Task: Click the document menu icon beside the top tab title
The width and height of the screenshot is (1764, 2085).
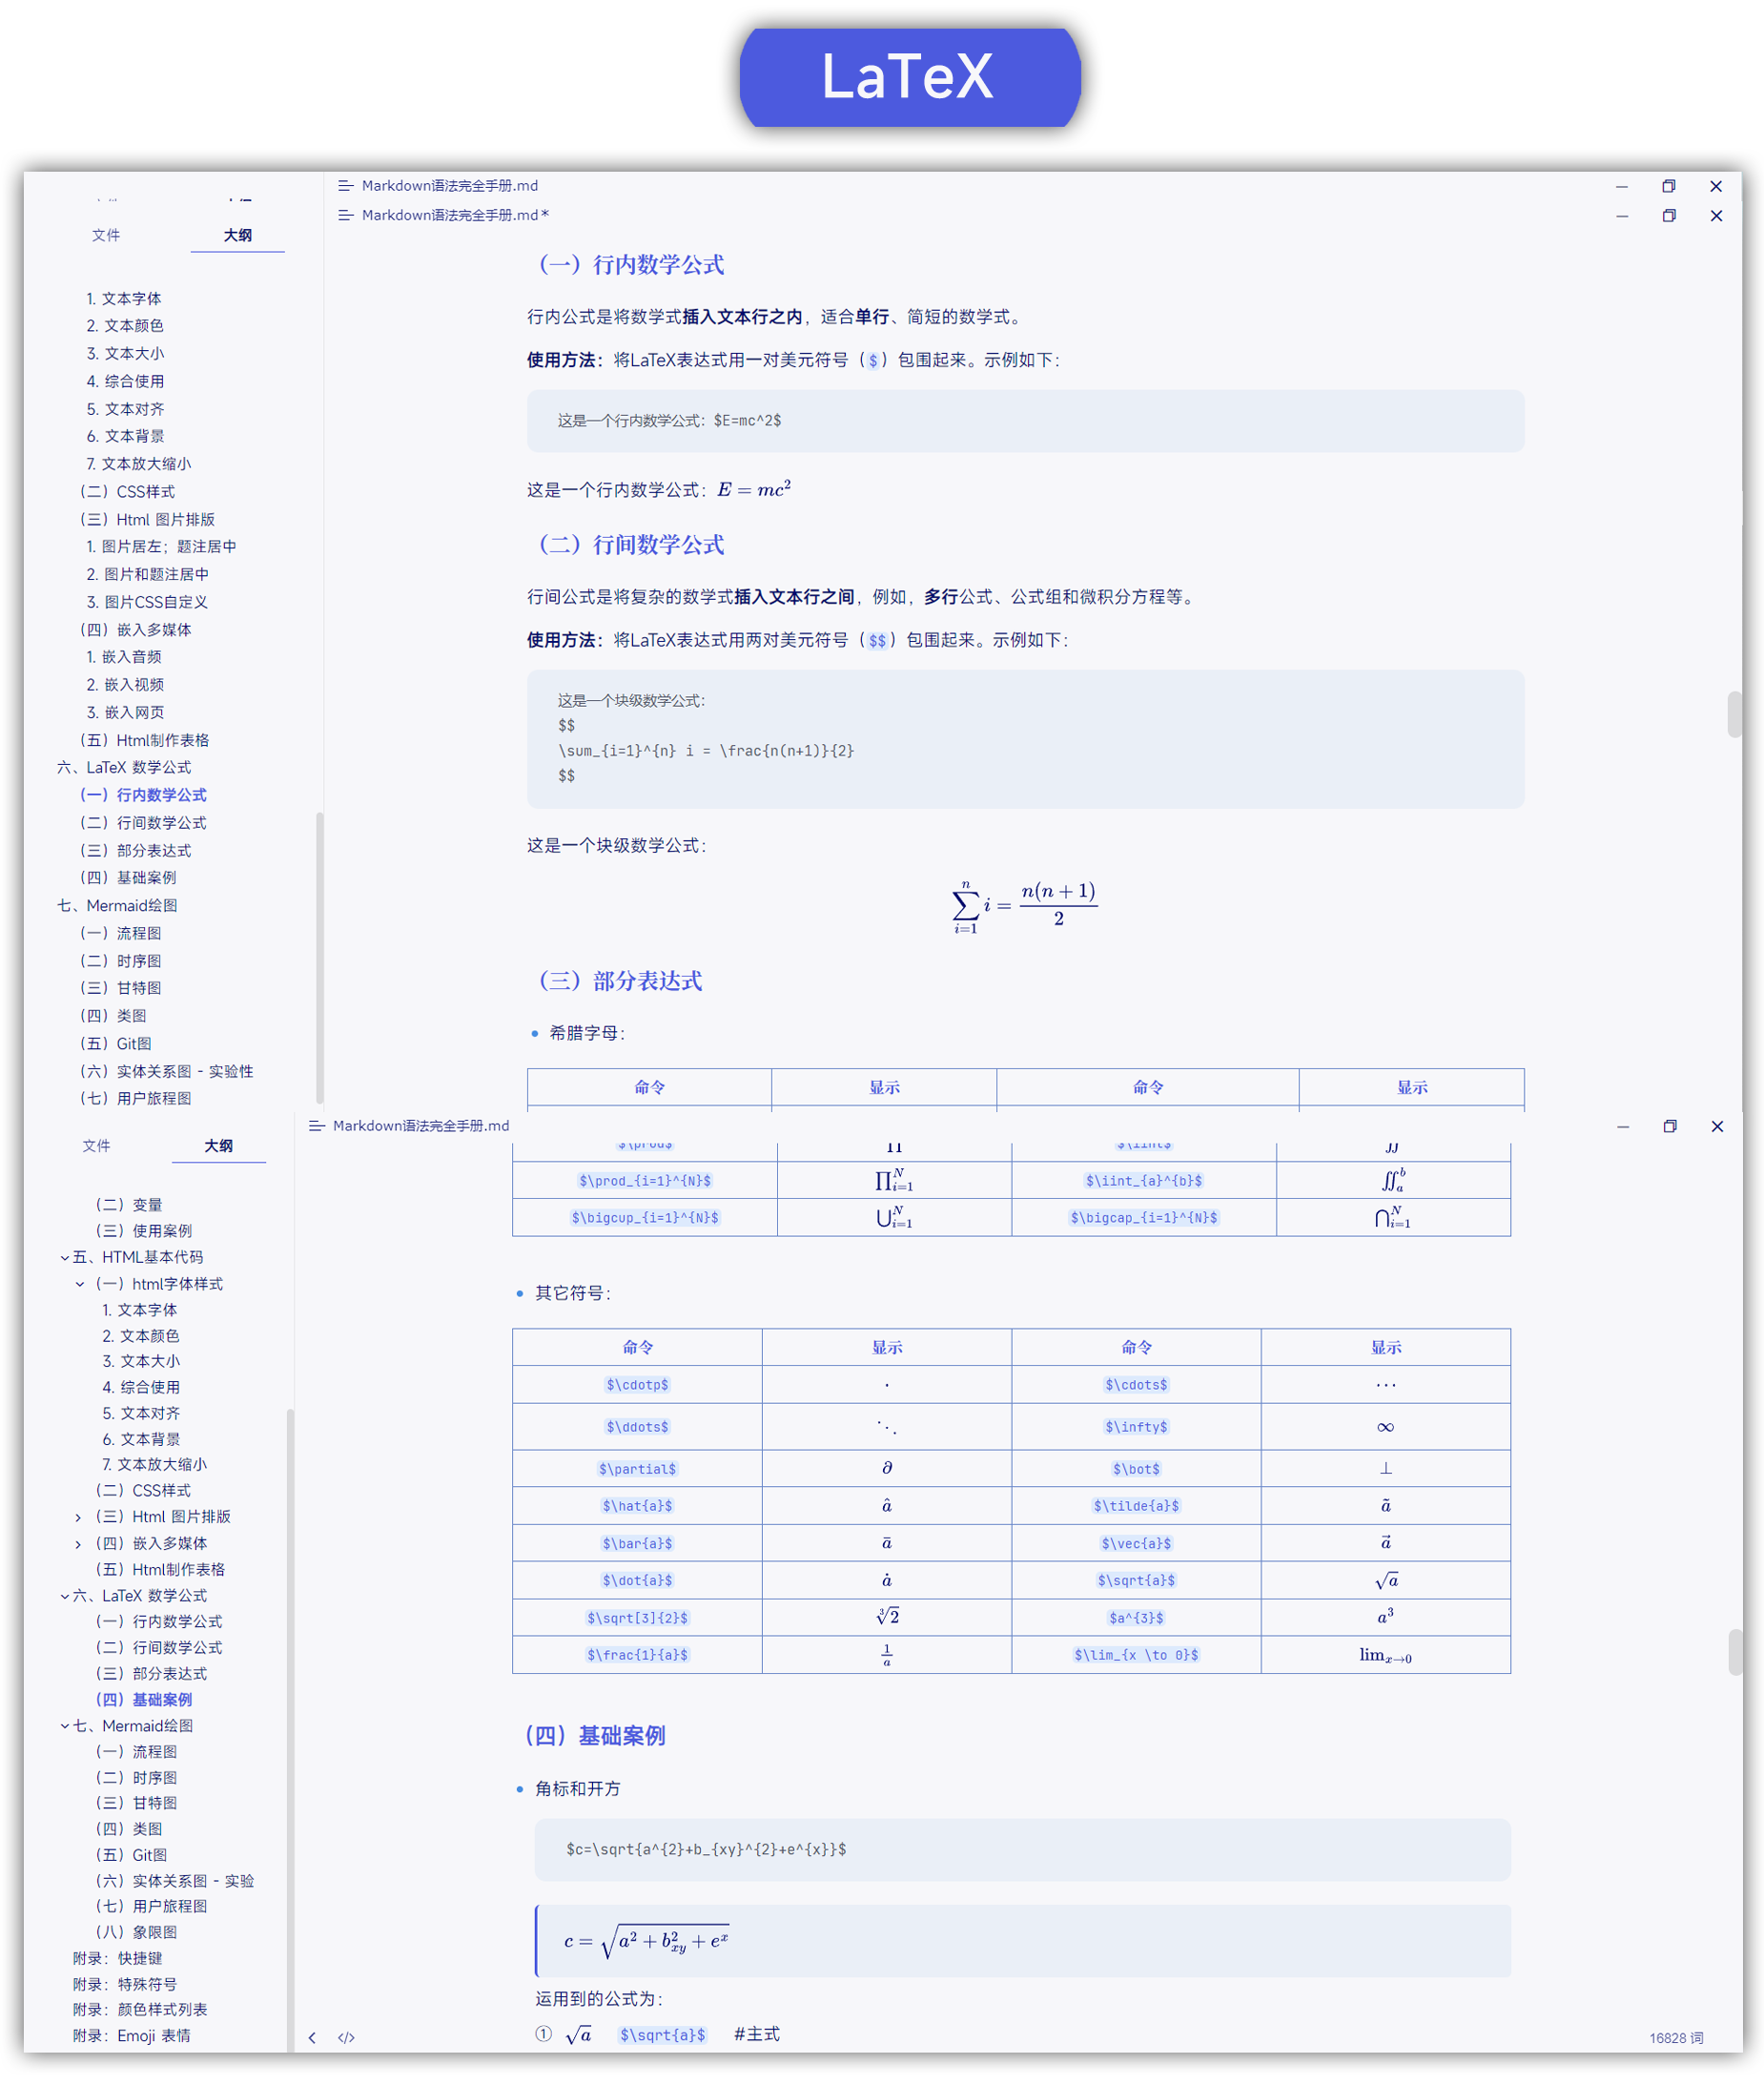Action: pos(344,186)
